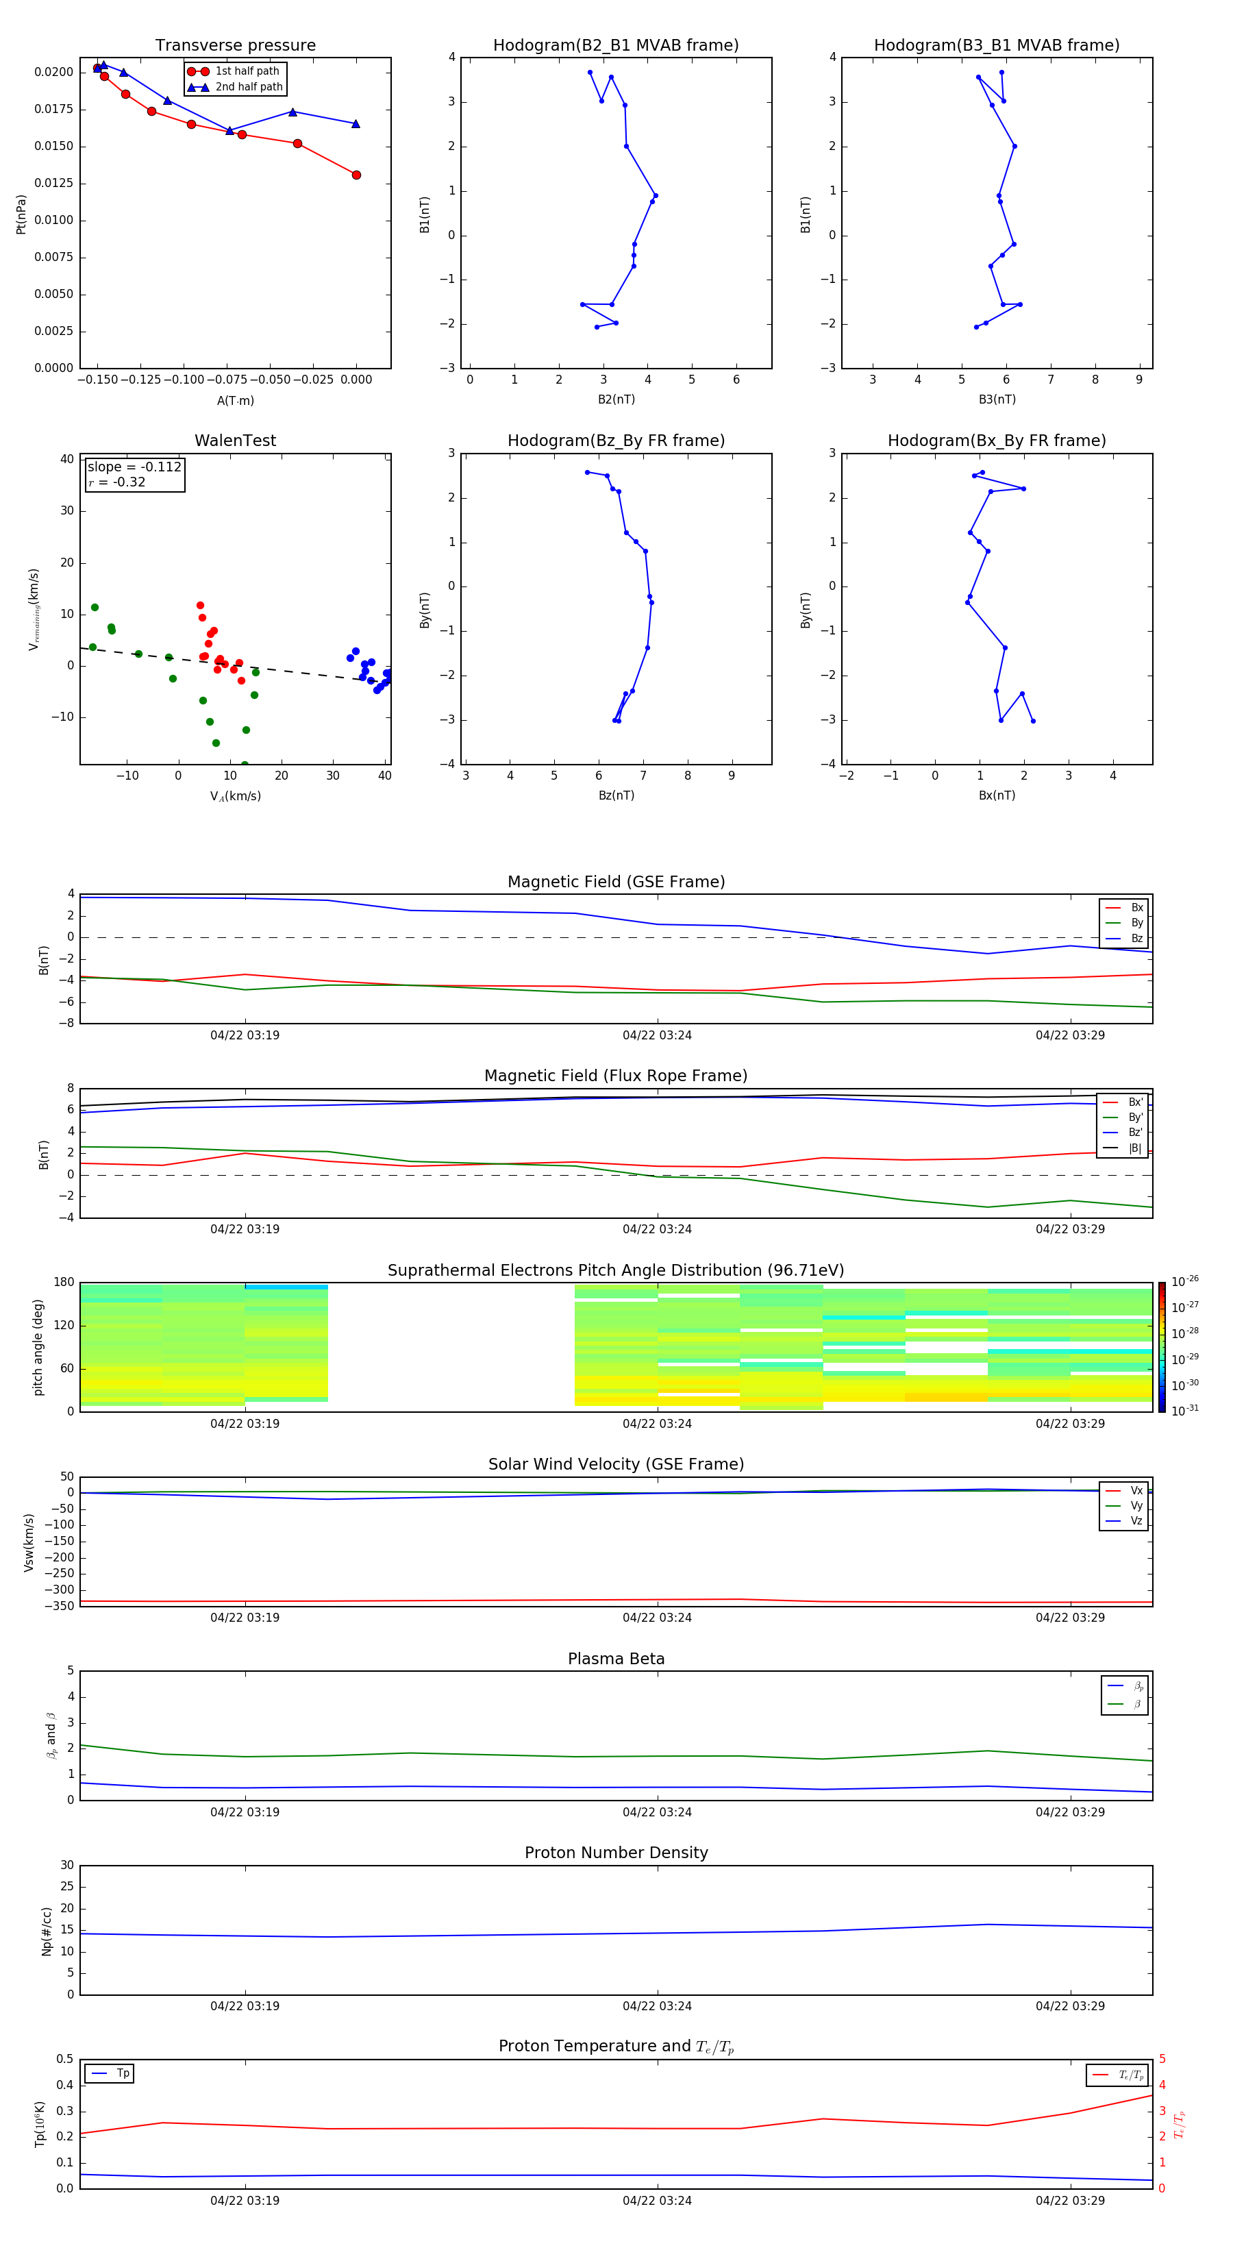Click the Tp legend entry in temperature plot
Viewport: 1233px width, 2261px height.
point(110,2073)
